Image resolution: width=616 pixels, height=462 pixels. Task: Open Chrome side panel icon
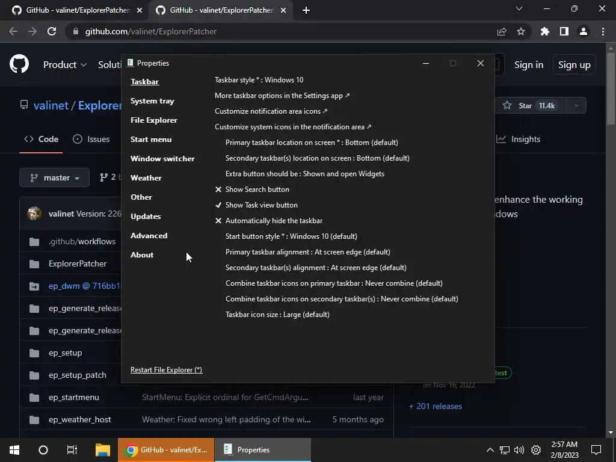[x=564, y=31]
